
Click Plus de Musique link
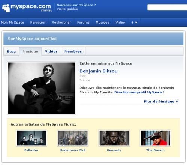point(161,101)
